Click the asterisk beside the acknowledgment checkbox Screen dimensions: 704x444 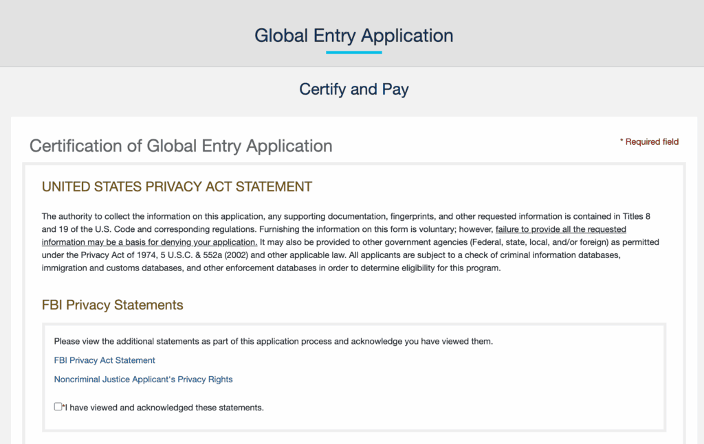tap(64, 406)
